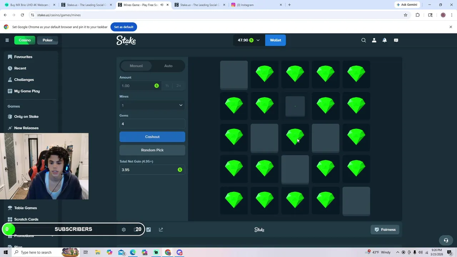Switch to Auto betting mode

click(168, 66)
